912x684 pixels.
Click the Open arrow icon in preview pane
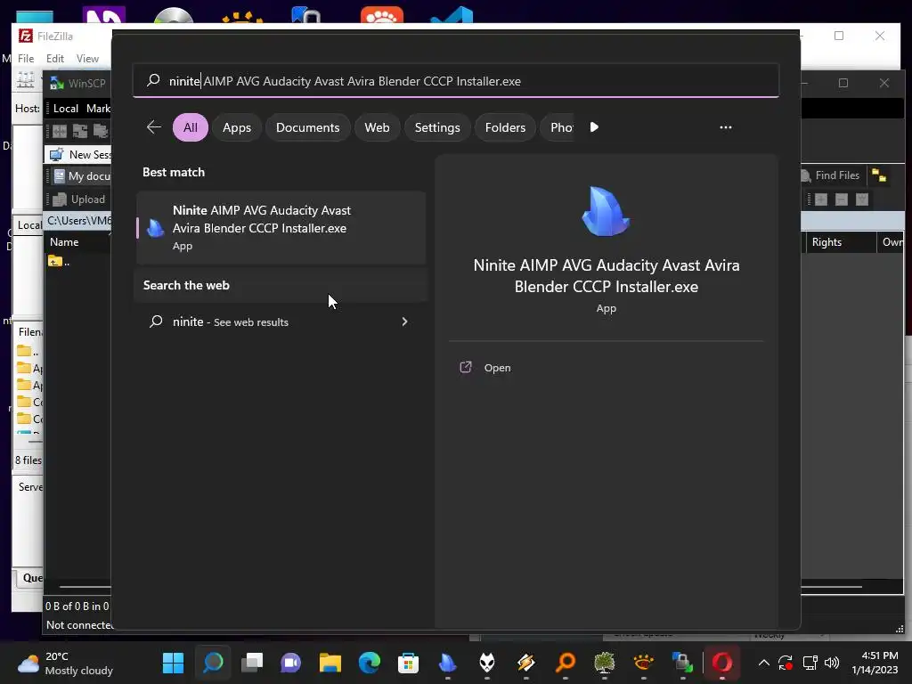[x=465, y=367]
